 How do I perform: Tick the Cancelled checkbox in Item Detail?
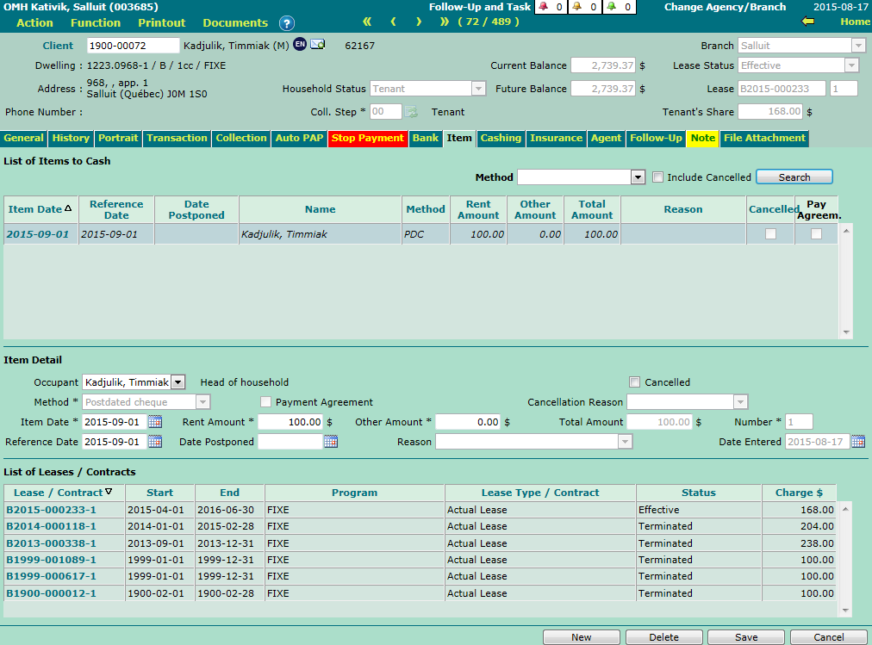click(x=635, y=382)
